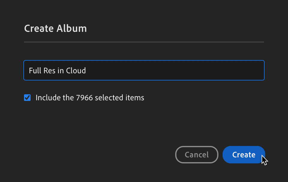This screenshot has width=288, height=182.
Task: Disable including the 7966 selected items
Action: [x=27, y=98]
